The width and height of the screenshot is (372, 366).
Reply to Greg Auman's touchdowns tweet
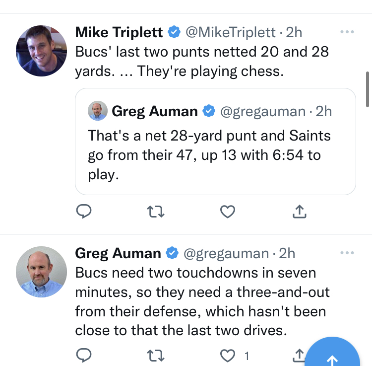click(x=84, y=355)
